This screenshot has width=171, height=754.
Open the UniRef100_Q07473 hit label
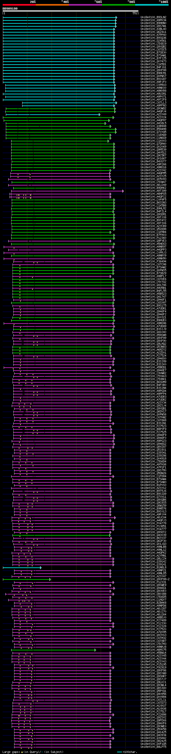point(153,62)
